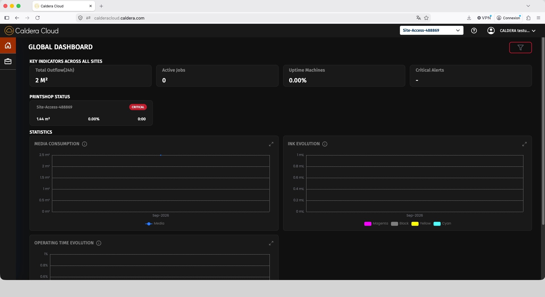Show info for Operating Time Evolution
Viewport: 545px width, 297px height.
(x=99, y=243)
